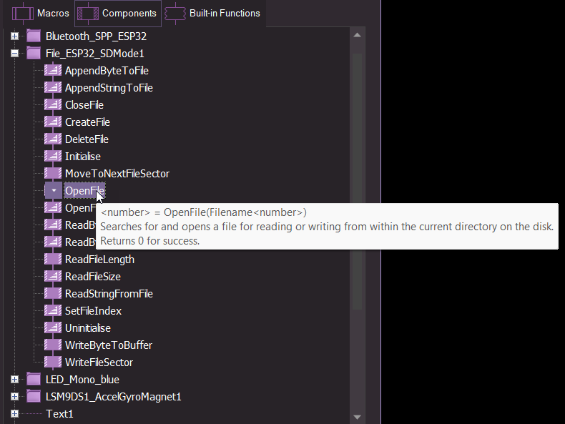Click the macro icon next to CloseFile

point(52,105)
